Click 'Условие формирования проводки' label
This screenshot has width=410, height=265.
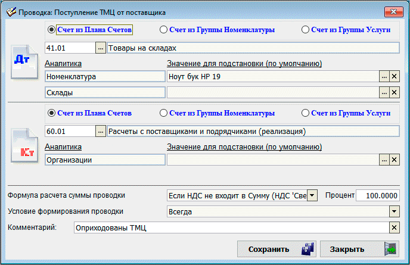[66, 211]
